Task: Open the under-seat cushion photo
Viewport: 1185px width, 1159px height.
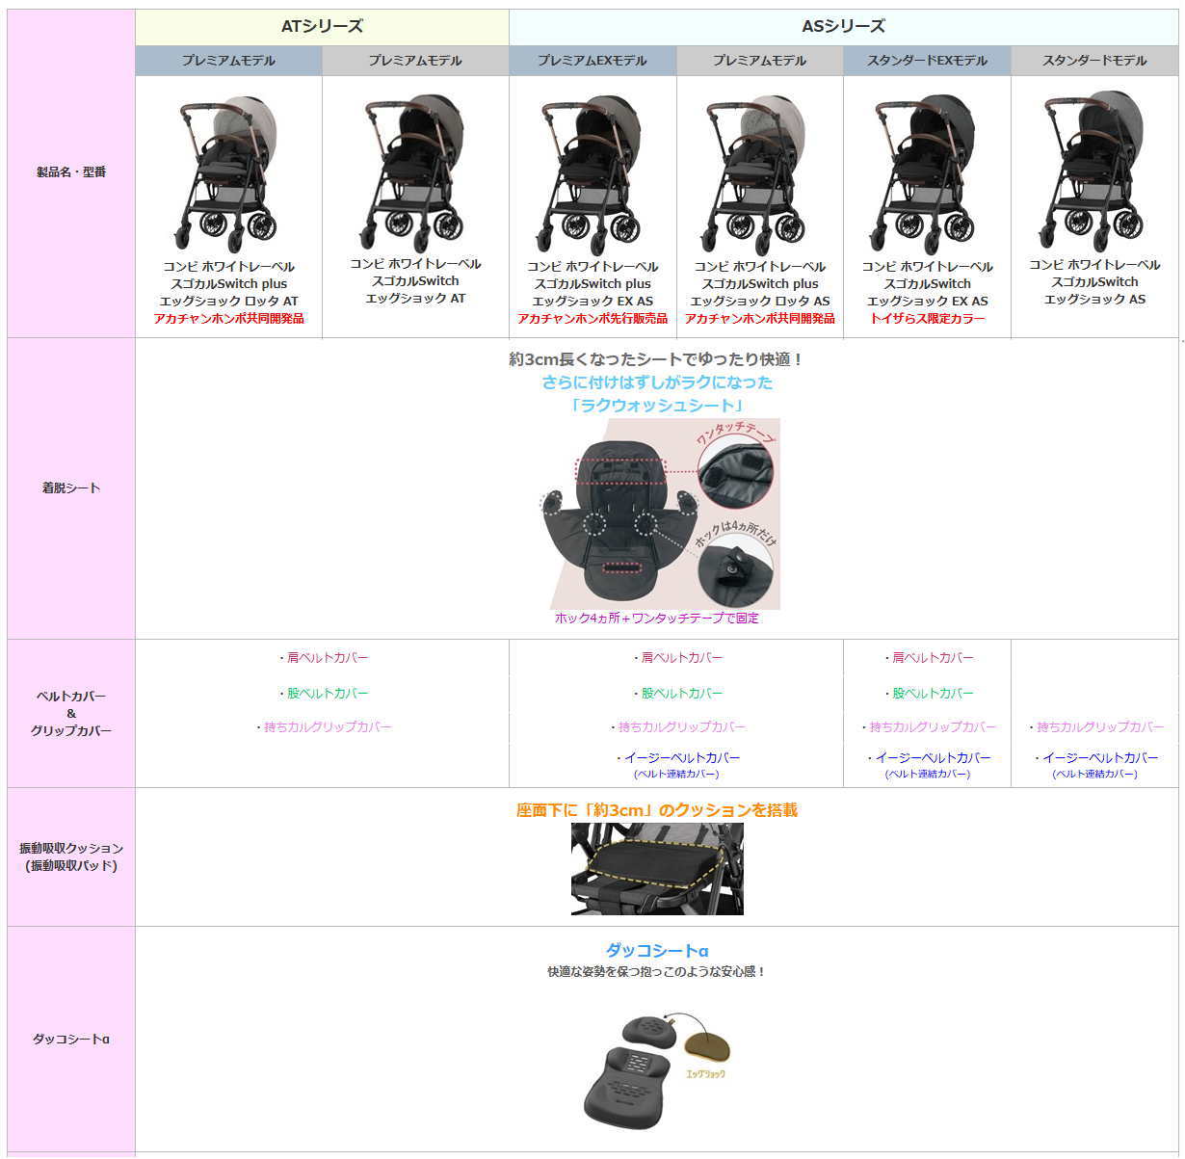Action: 657,868
